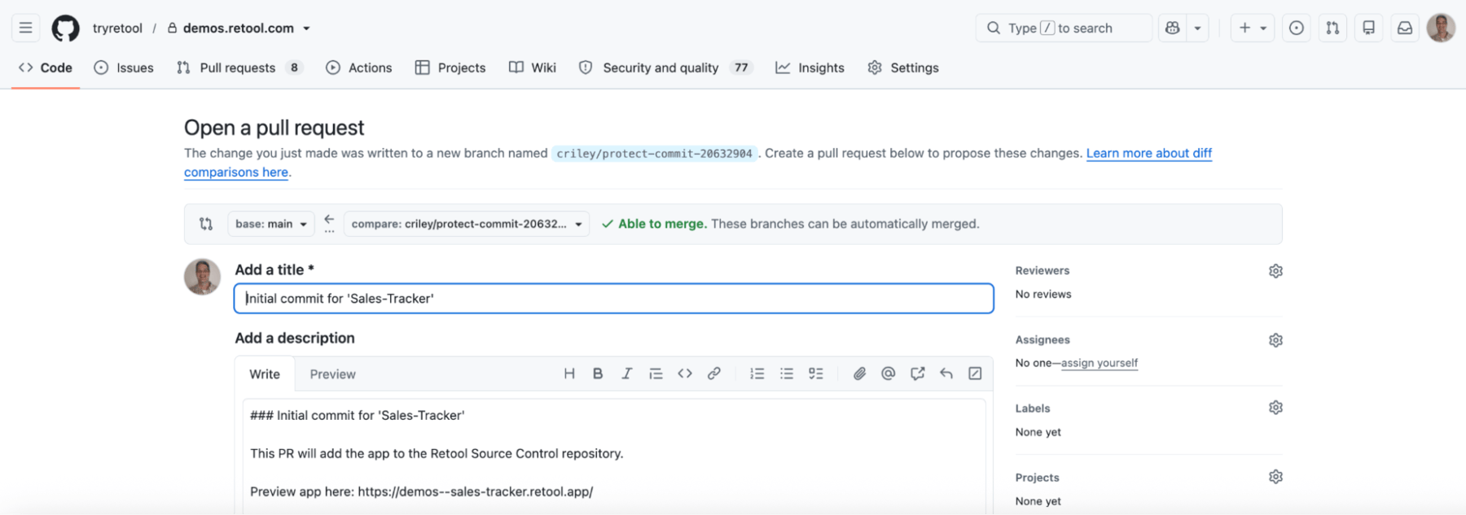1466x515 pixels.
Task: Open the tryretool organization link
Action: (117, 28)
